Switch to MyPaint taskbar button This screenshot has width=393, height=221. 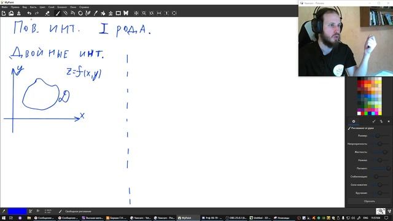[189, 218]
